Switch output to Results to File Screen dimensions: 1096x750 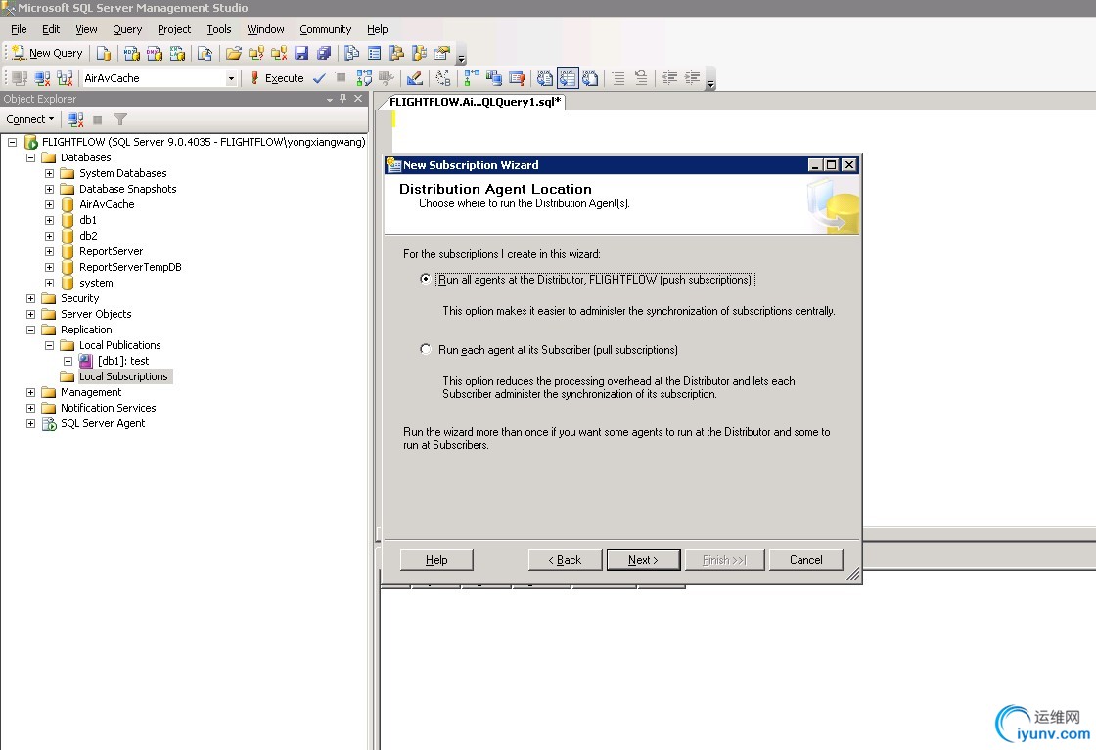590,78
